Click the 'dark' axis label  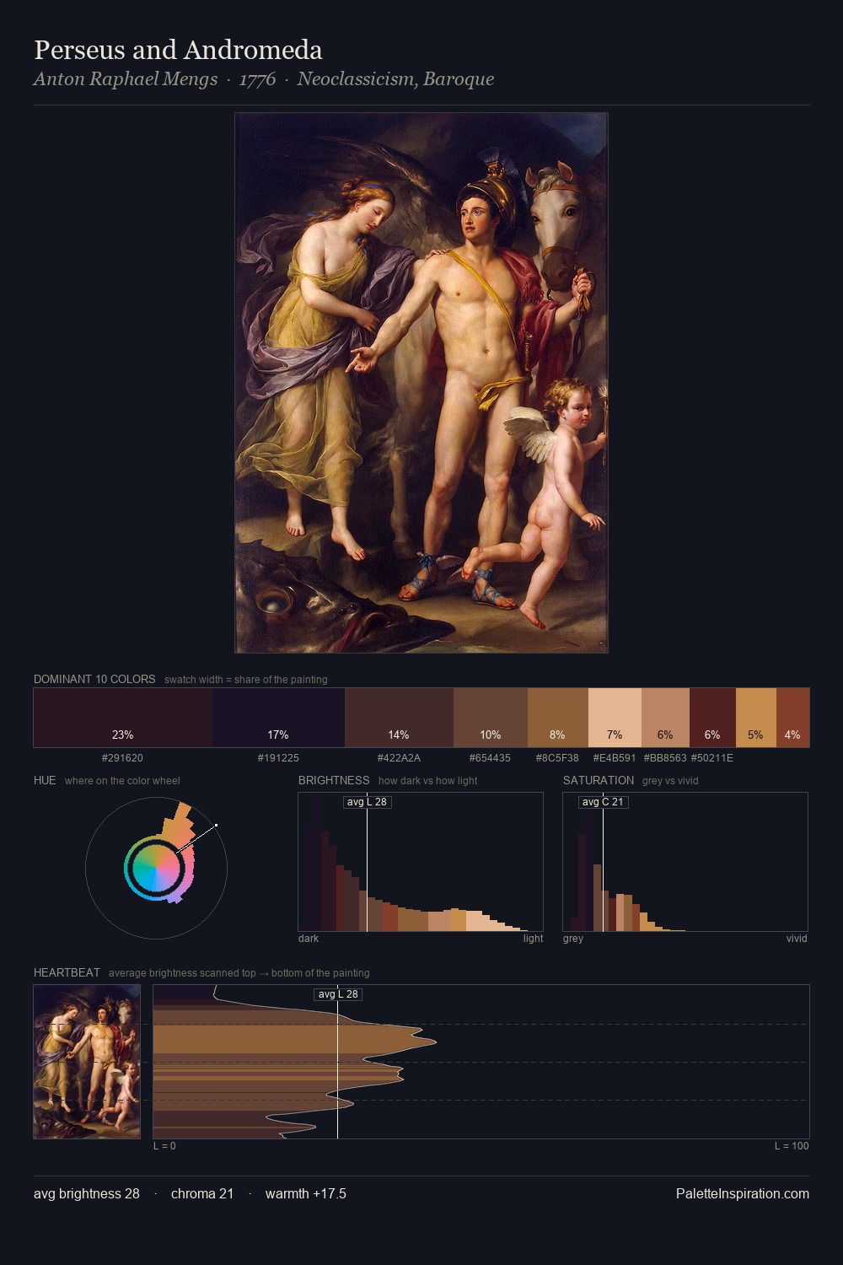pyautogui.click(x=309, y=939)
